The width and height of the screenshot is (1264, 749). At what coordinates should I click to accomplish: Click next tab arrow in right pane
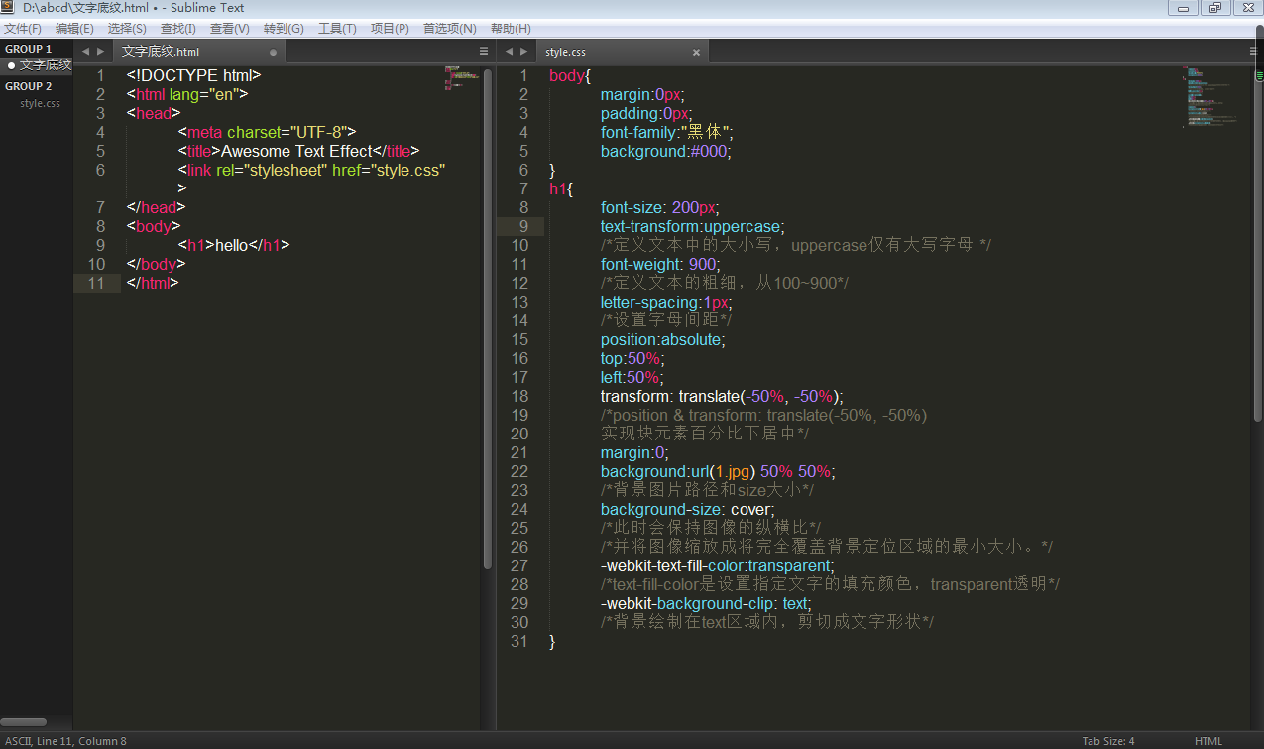pyautogui.click(x=523, y=52)
